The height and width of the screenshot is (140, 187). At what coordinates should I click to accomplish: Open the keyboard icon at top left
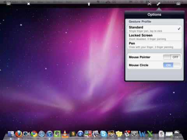pyautogui.click(x=9, y=4)
